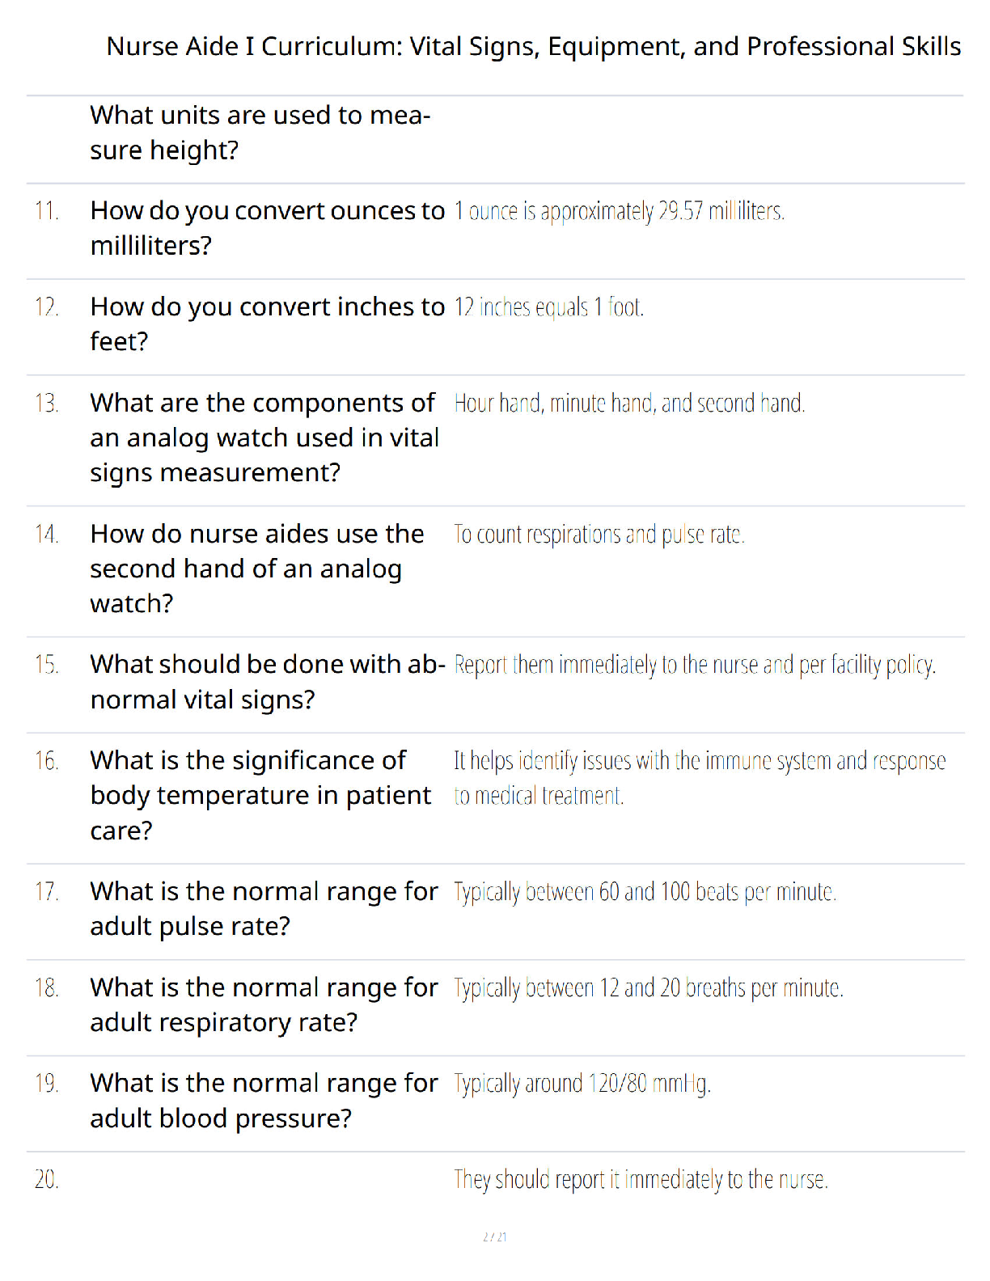Select answer '1 ounce is approximately 29.57 milliliters'
The image size is (990, 1281).
coord(620,211)
